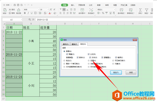Apply middle vertical alignment
Image resolution: width=157 pixels, height=103 pixels.
tap(64, 10)
